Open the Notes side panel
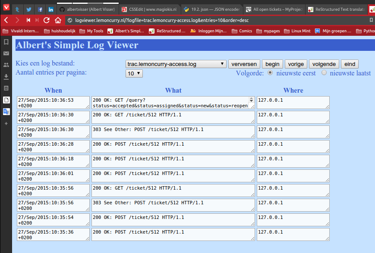 6,88
